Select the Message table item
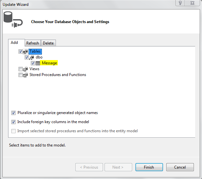This screenshot has height=179, width=202. coord(49,63)
